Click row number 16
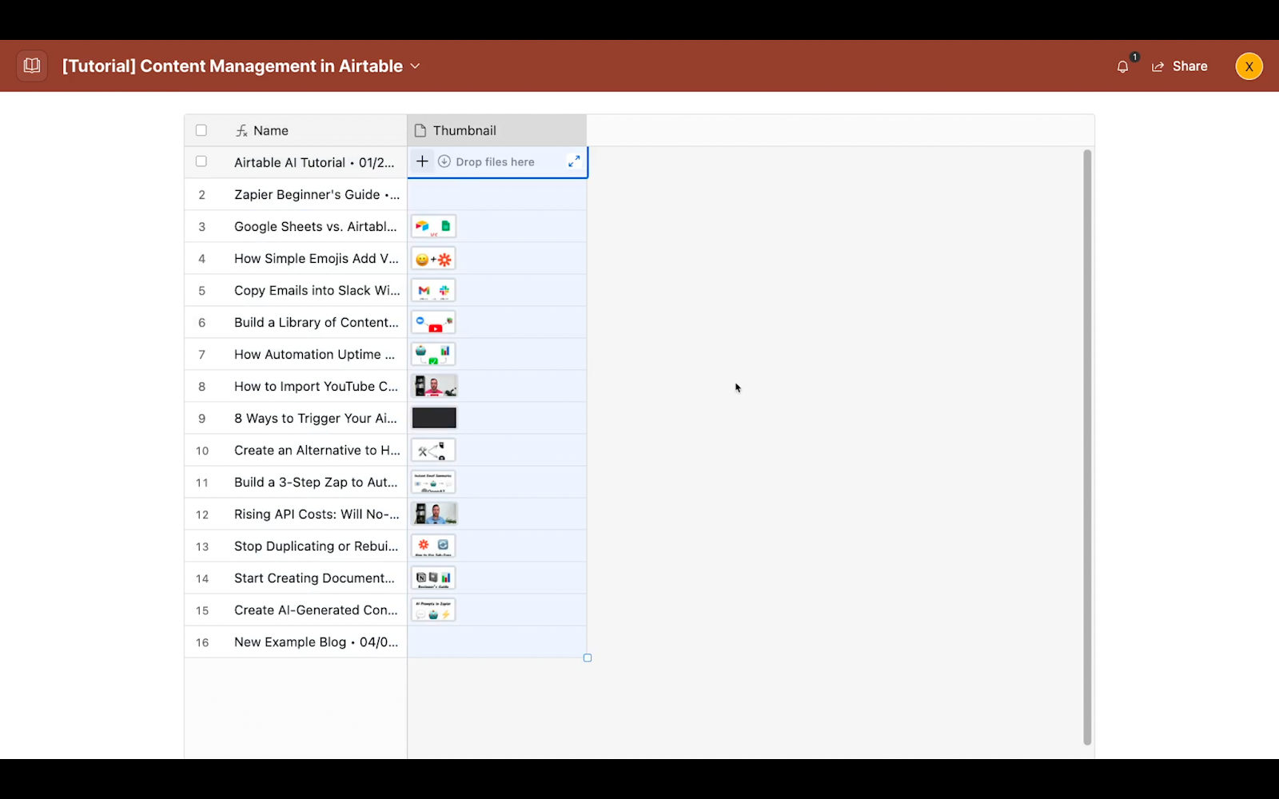The image size is (1279, 799). (x=202, y=642)
